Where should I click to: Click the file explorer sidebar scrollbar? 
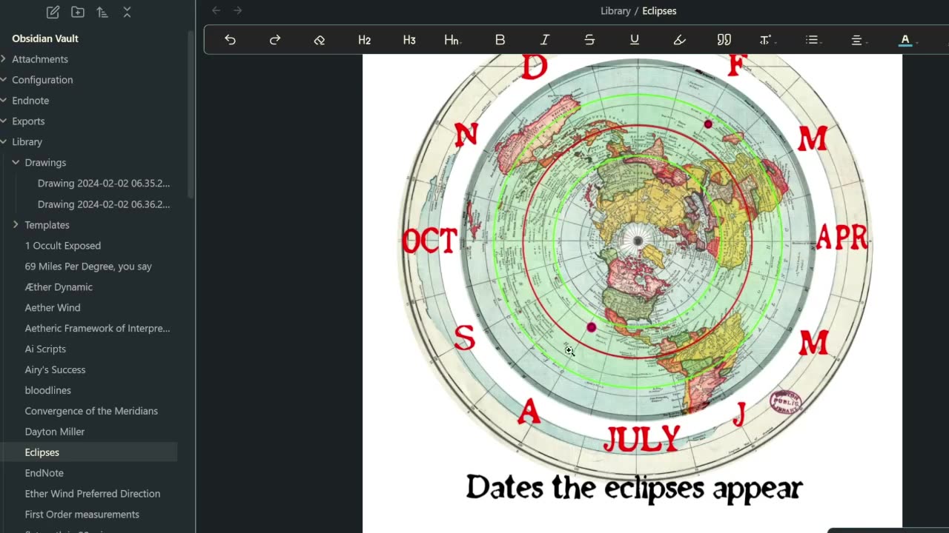[x=191, y=114]
